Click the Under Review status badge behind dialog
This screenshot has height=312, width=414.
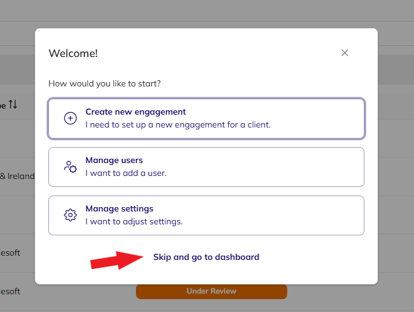point(211,291)
